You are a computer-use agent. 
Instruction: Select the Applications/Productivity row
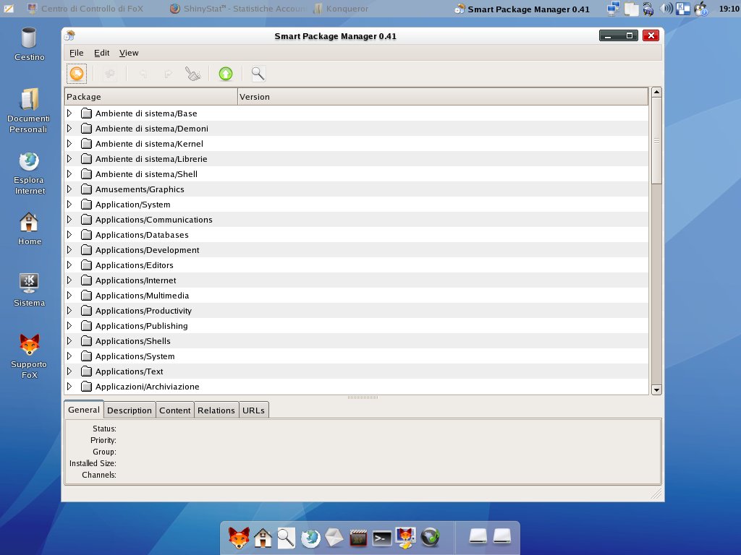pos(356,311)
